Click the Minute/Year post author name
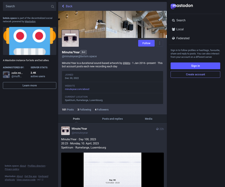Viewport: 225px width, 187px height. 80,129
